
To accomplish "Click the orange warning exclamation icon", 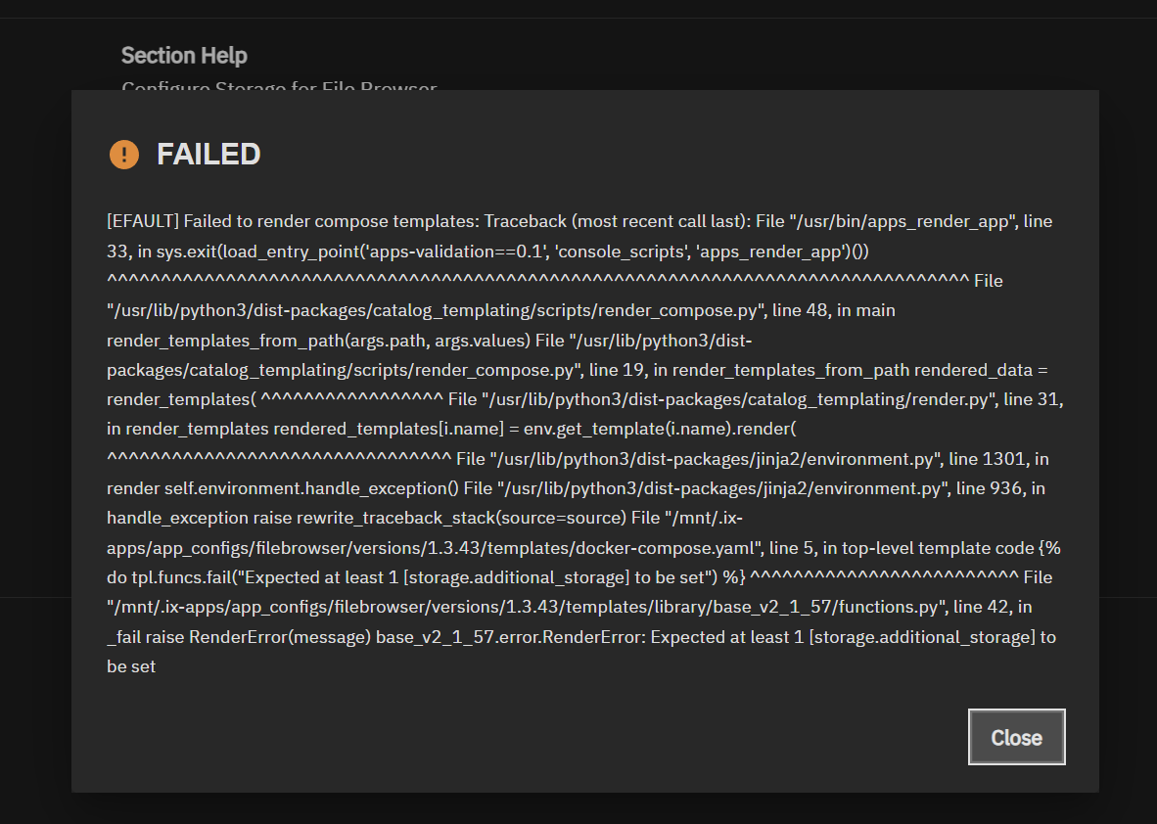I will tap(124, 155).
